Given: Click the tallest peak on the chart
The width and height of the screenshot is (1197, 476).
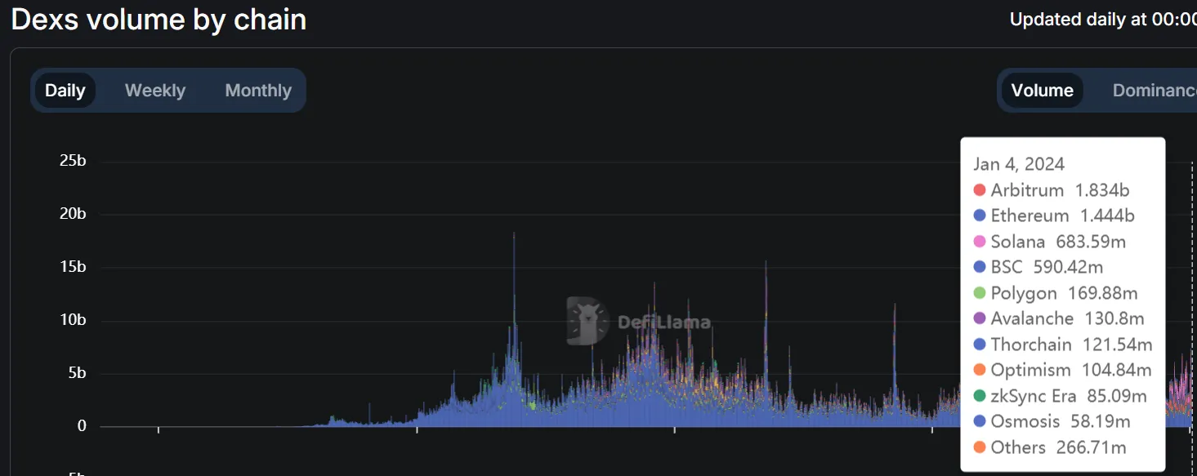Looking at the screenshot, I should click(514, 237).
